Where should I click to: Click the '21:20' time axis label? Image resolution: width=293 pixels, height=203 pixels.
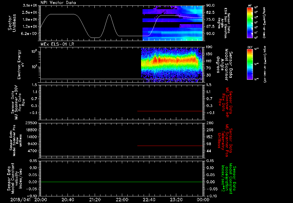click(x=95, y=200)
